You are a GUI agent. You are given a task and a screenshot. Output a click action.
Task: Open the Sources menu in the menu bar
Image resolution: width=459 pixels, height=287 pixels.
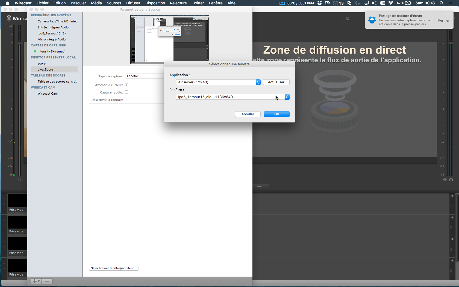click(114, 3)
